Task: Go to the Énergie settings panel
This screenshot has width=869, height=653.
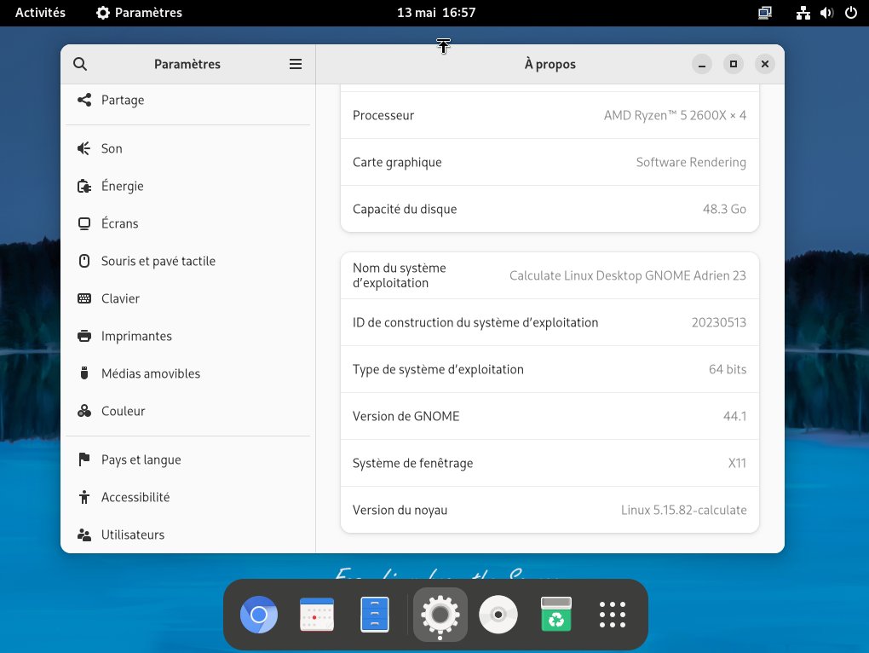Action: (x=188, y=186)
